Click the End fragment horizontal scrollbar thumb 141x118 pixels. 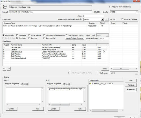click(x=60, y=104)
